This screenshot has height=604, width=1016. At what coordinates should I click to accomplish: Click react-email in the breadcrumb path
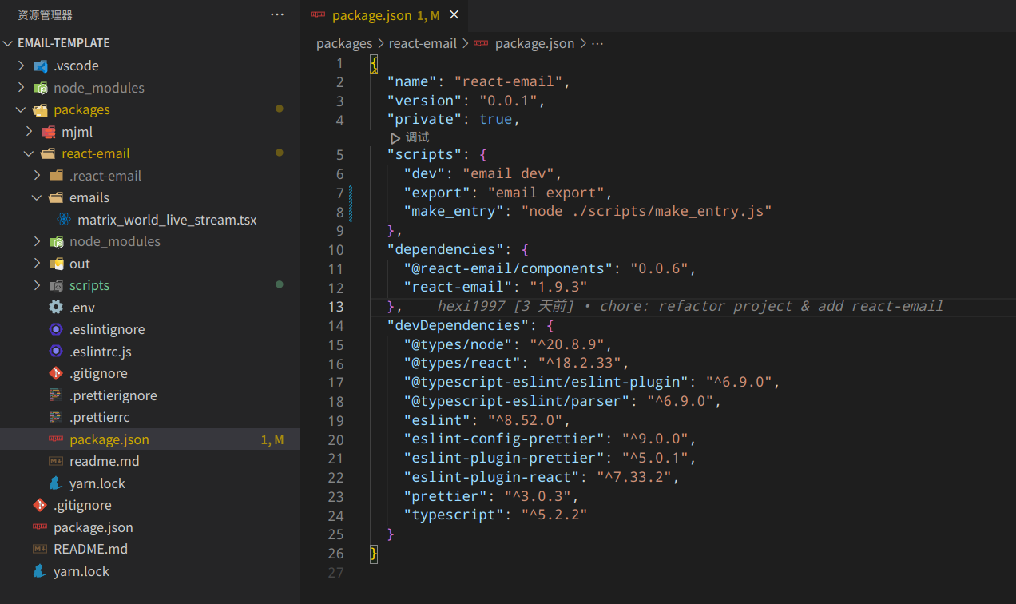click(x=423, y=43)
